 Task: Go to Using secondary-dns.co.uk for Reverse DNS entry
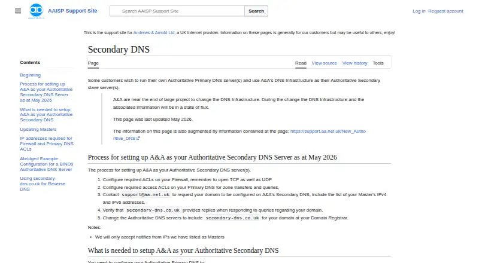point(43,184)
